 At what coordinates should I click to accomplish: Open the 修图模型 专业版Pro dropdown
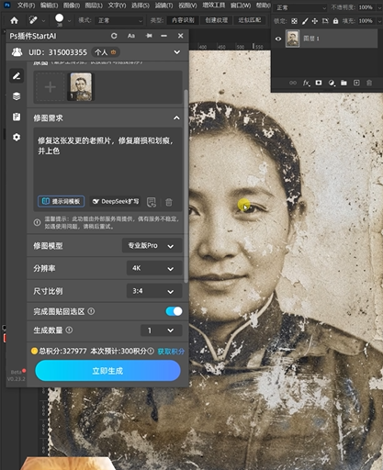coord(152,245)
